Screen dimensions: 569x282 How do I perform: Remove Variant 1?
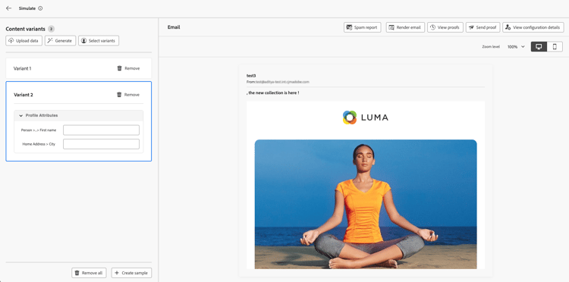(128, 68)
